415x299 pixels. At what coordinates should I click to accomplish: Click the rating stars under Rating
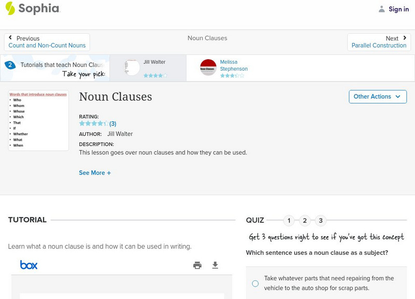point(93,124)
